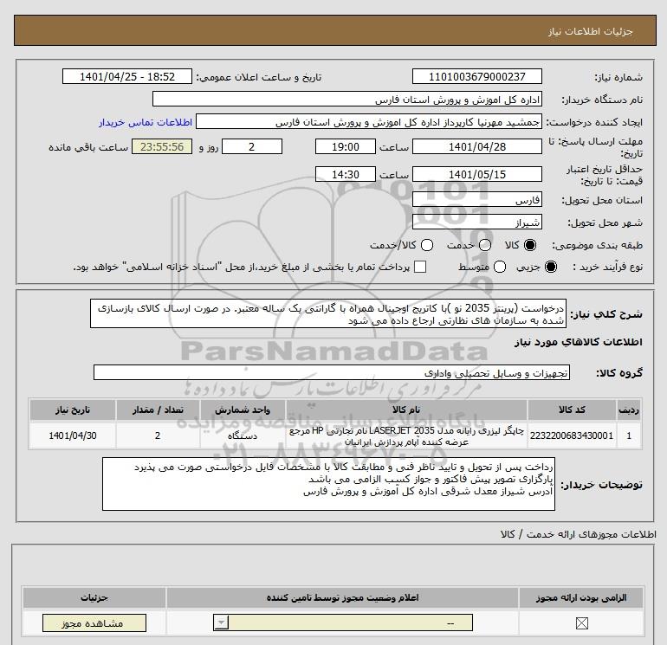
Task: Click the کد کالا column header
Action: tap(572, 410)
